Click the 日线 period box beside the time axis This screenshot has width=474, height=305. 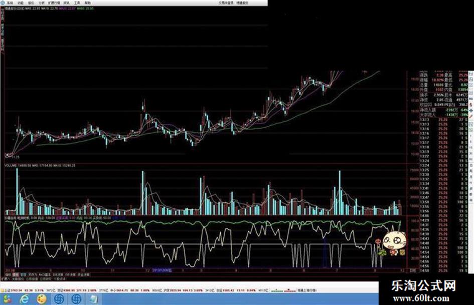(412, 270)
